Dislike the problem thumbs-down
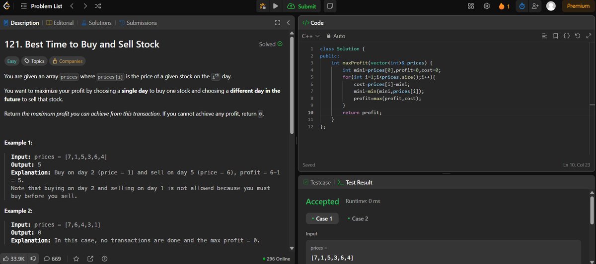This screenshot has height=264, width=596. pos(34,259)
